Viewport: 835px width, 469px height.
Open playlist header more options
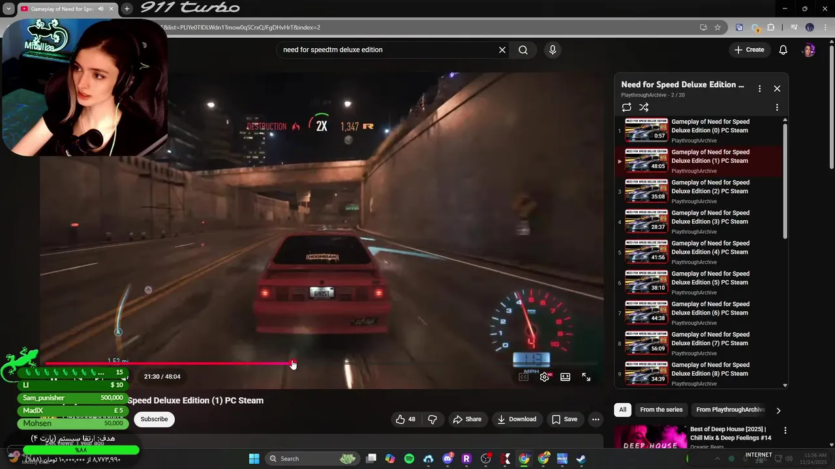pos(759,89)
